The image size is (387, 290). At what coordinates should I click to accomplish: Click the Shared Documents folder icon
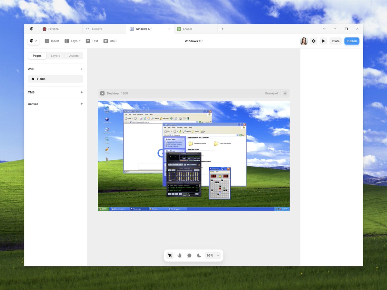click(x=191, y=144)
